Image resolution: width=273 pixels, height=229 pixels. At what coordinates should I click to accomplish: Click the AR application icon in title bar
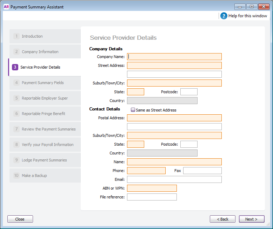6,7
